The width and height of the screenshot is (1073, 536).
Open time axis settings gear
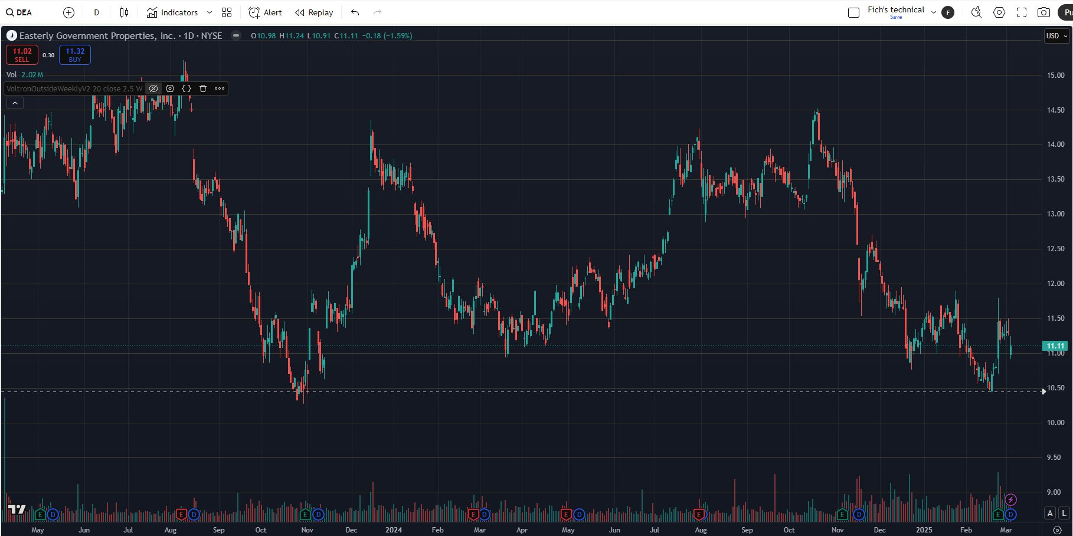pos(1057,530)
